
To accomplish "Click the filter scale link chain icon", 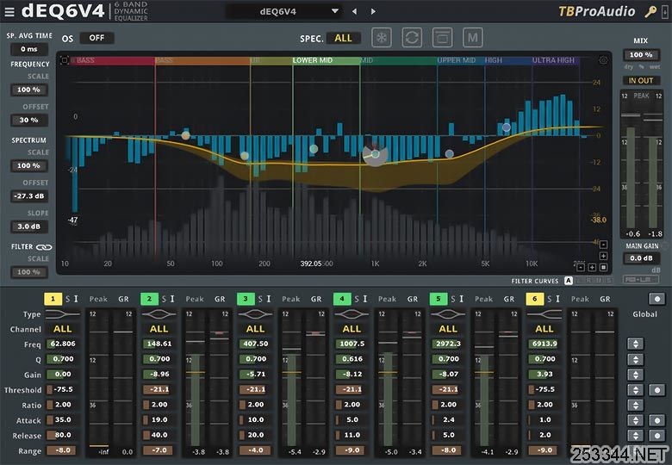I will [x=44, y=247].
